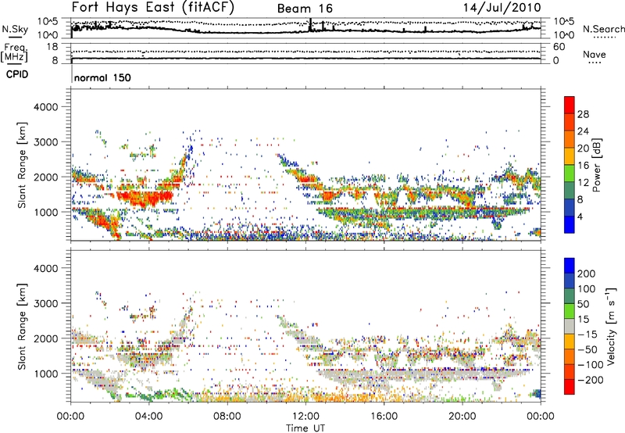Image resolution: width=625 pixels, height=433 pixels.
Task: Click the red high-power echo patch near 04:00
Action: [146, 198]
